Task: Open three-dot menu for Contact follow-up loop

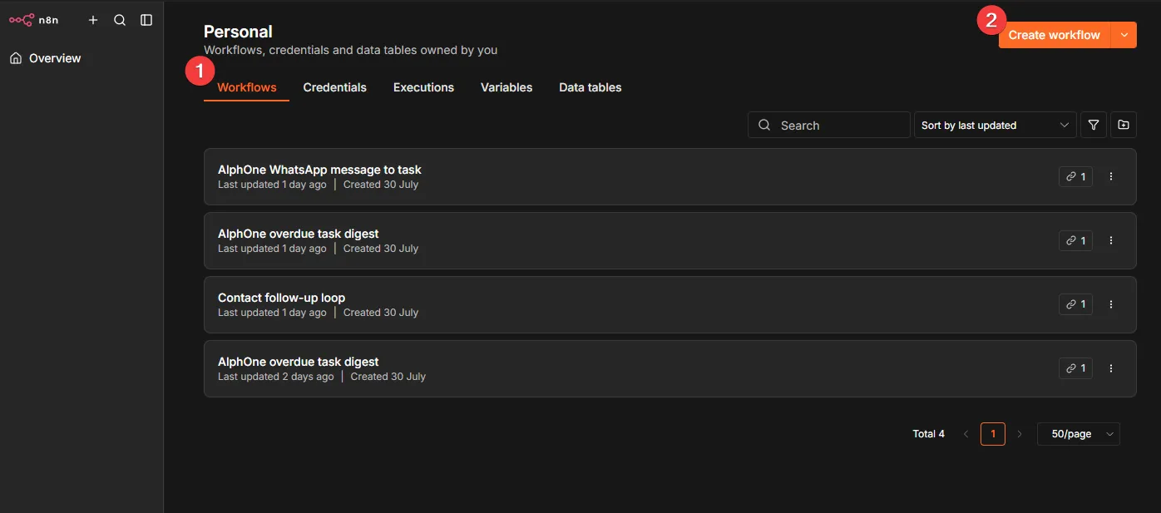Action: tap(1111, 304)
